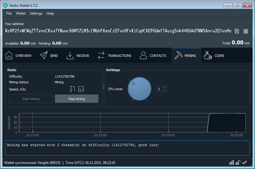Click the splitter handle between State and Settings
The image size is (255, 169).
104,87
